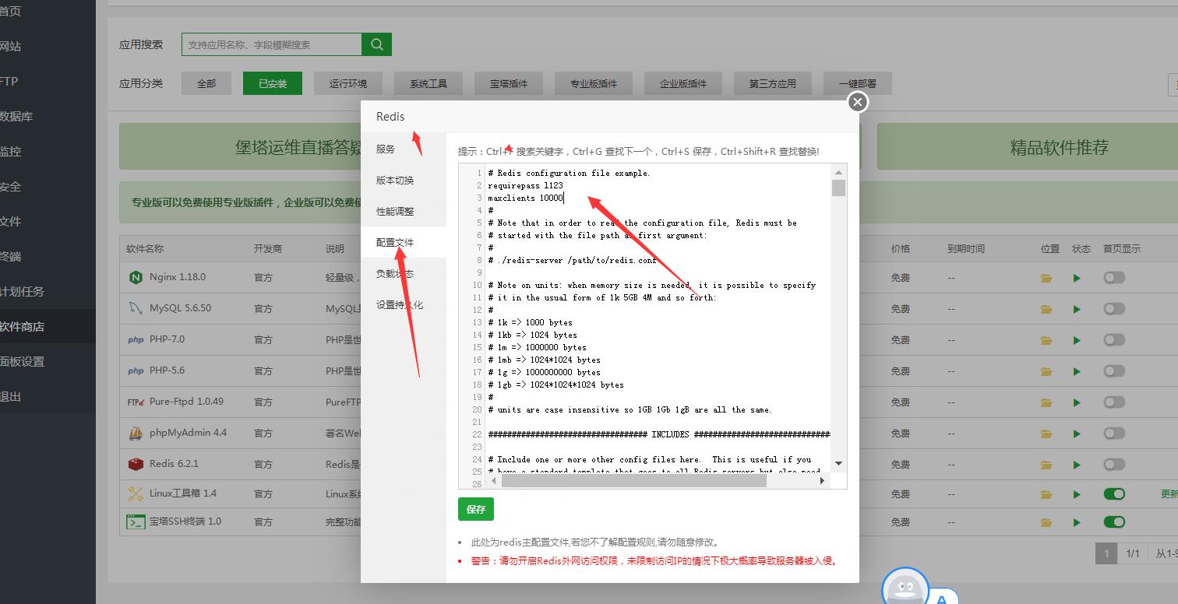
Task: Open the chat robot assistant icon
Action: coord(904,588)
